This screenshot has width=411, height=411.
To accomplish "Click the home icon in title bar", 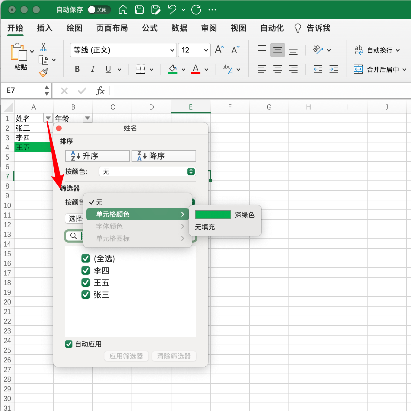I will 123,10.
